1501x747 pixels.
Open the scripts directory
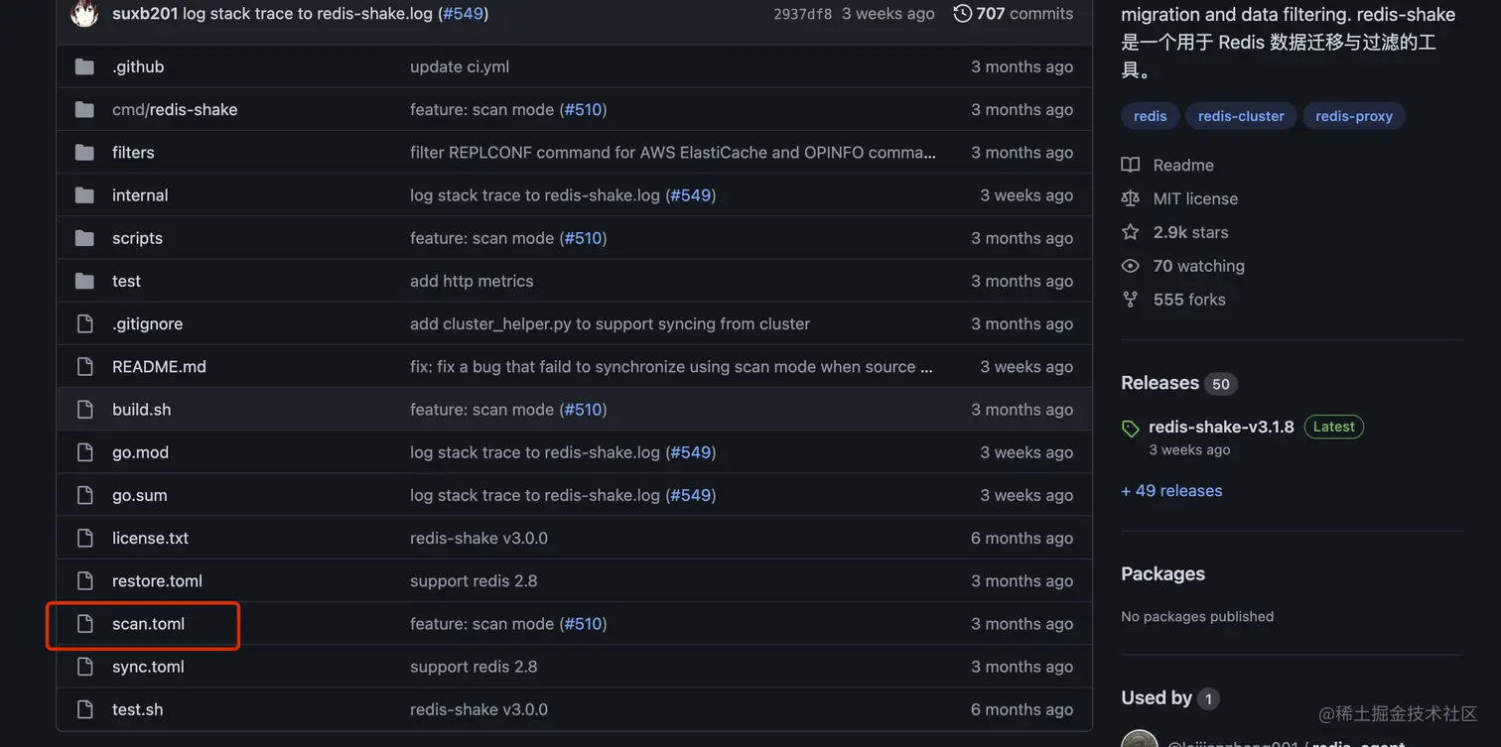click(137, 238)
